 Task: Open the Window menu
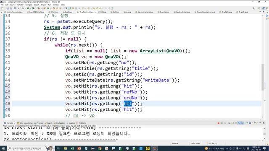[56, 5]
